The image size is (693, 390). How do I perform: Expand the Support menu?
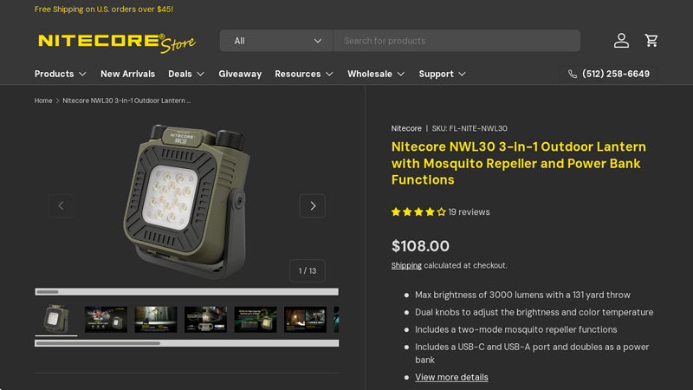443,74
